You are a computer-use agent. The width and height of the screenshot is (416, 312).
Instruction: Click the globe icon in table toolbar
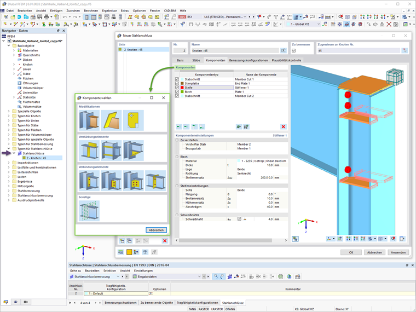pos(289,276)
